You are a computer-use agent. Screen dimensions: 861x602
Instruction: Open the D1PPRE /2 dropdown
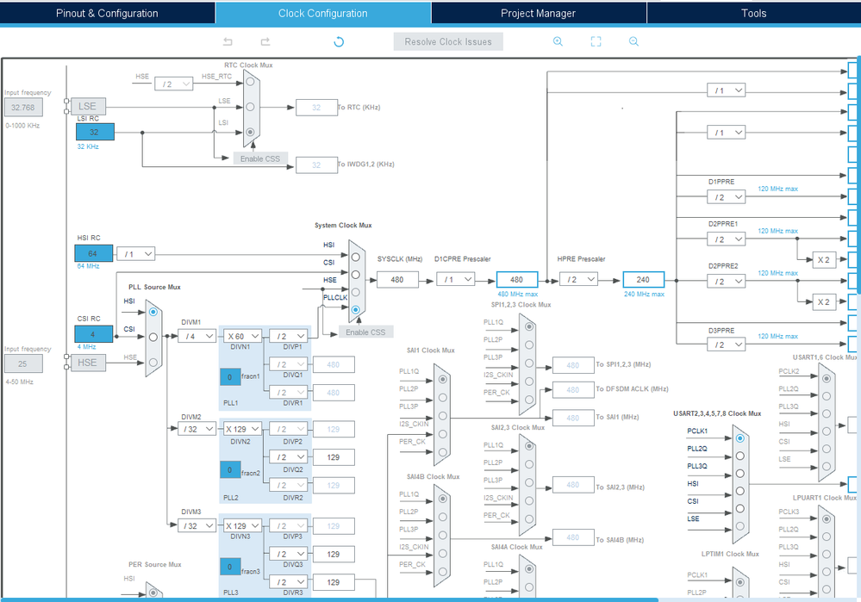726,197
